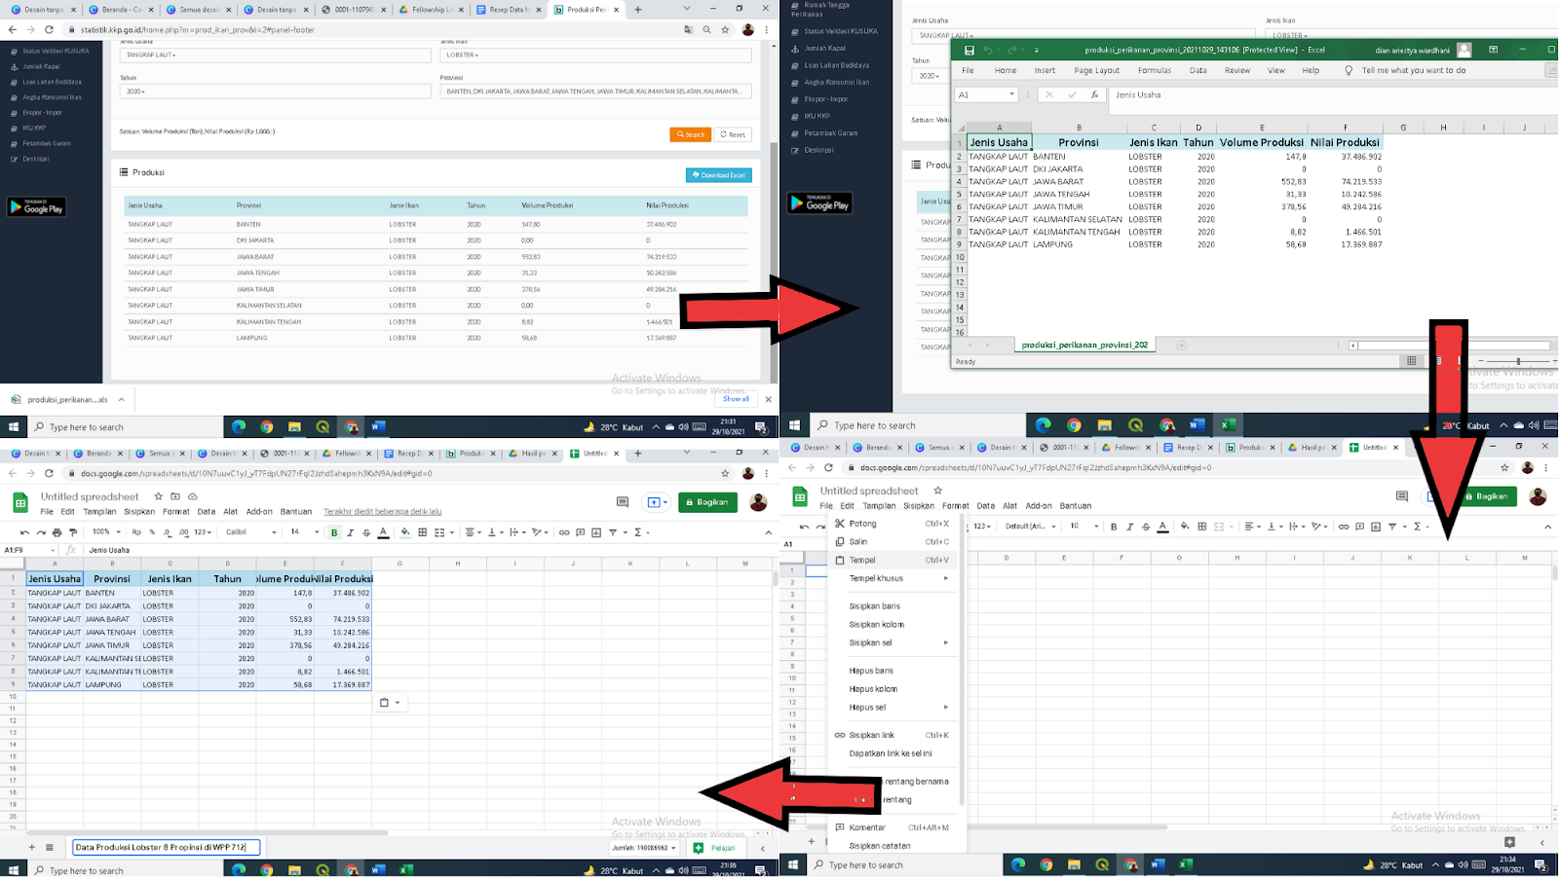
Task: Click the sheet name field reading Data Produksi Lobster
Action: [166, 848]
